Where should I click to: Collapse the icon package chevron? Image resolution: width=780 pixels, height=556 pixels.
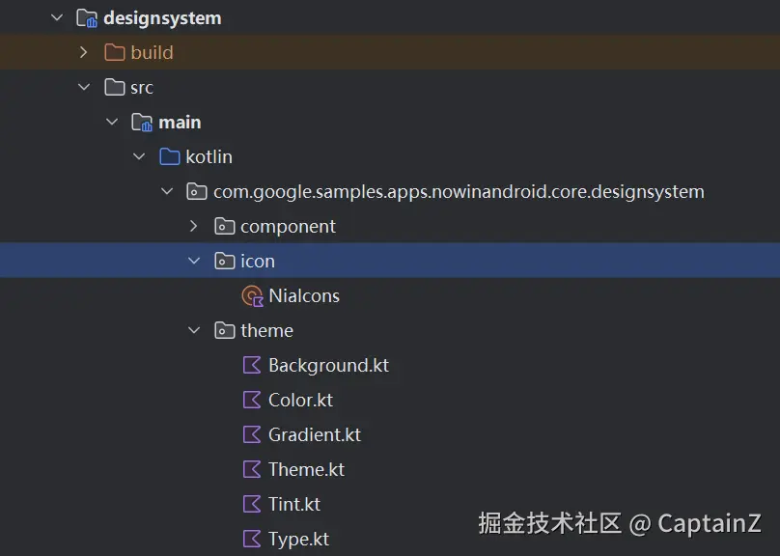pos(194,261)
